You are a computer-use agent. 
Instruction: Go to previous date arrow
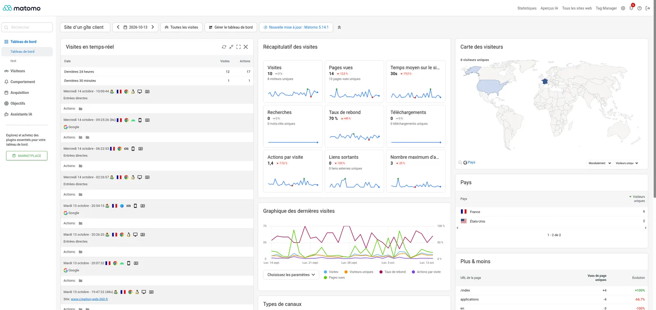pos(118,27)
